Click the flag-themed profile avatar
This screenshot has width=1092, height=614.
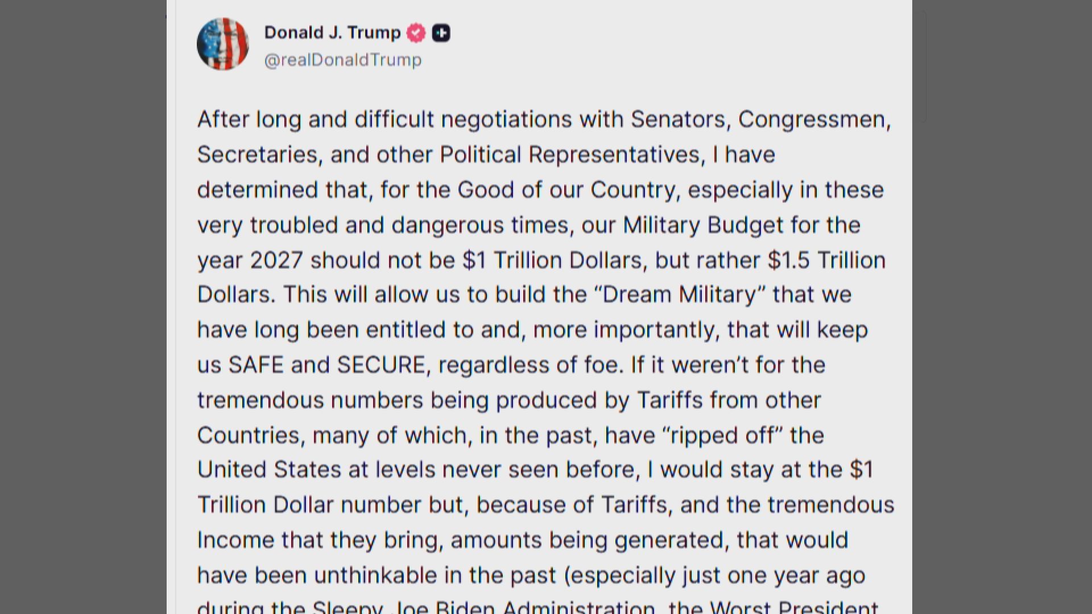tap(222, 44)
